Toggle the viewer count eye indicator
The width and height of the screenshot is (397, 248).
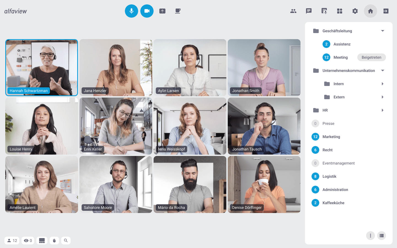coord(28,241)
